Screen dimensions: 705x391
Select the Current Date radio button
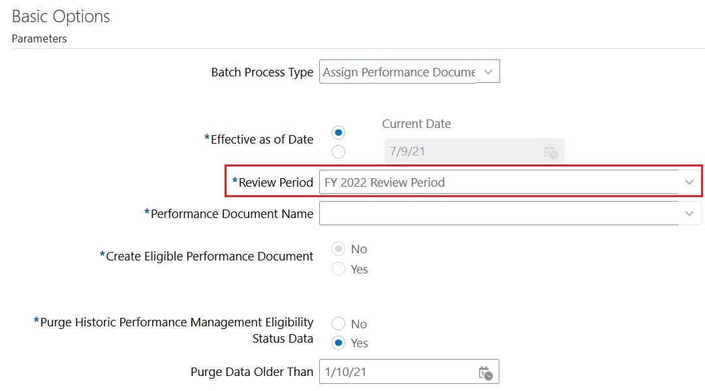339,133
